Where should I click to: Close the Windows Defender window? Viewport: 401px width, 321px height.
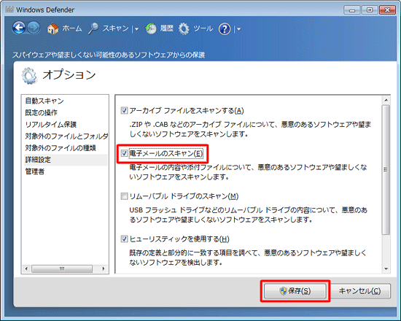[x=387, y=10]
